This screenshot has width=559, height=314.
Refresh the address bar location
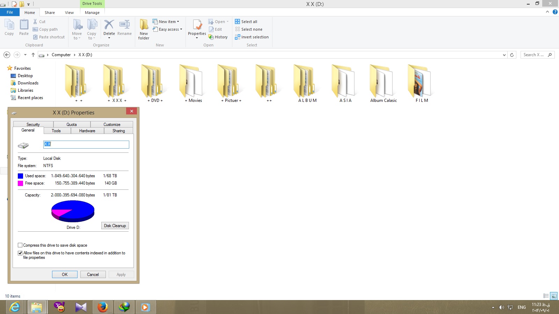[512, 55]
